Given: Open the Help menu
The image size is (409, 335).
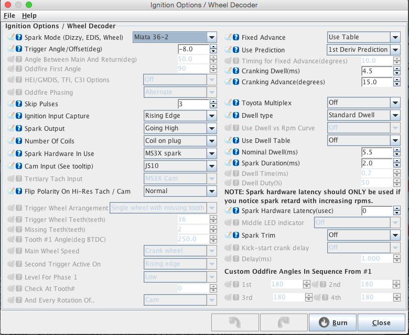Looking at the screenshot, I should pyautogui.click(x=29, y=16).
